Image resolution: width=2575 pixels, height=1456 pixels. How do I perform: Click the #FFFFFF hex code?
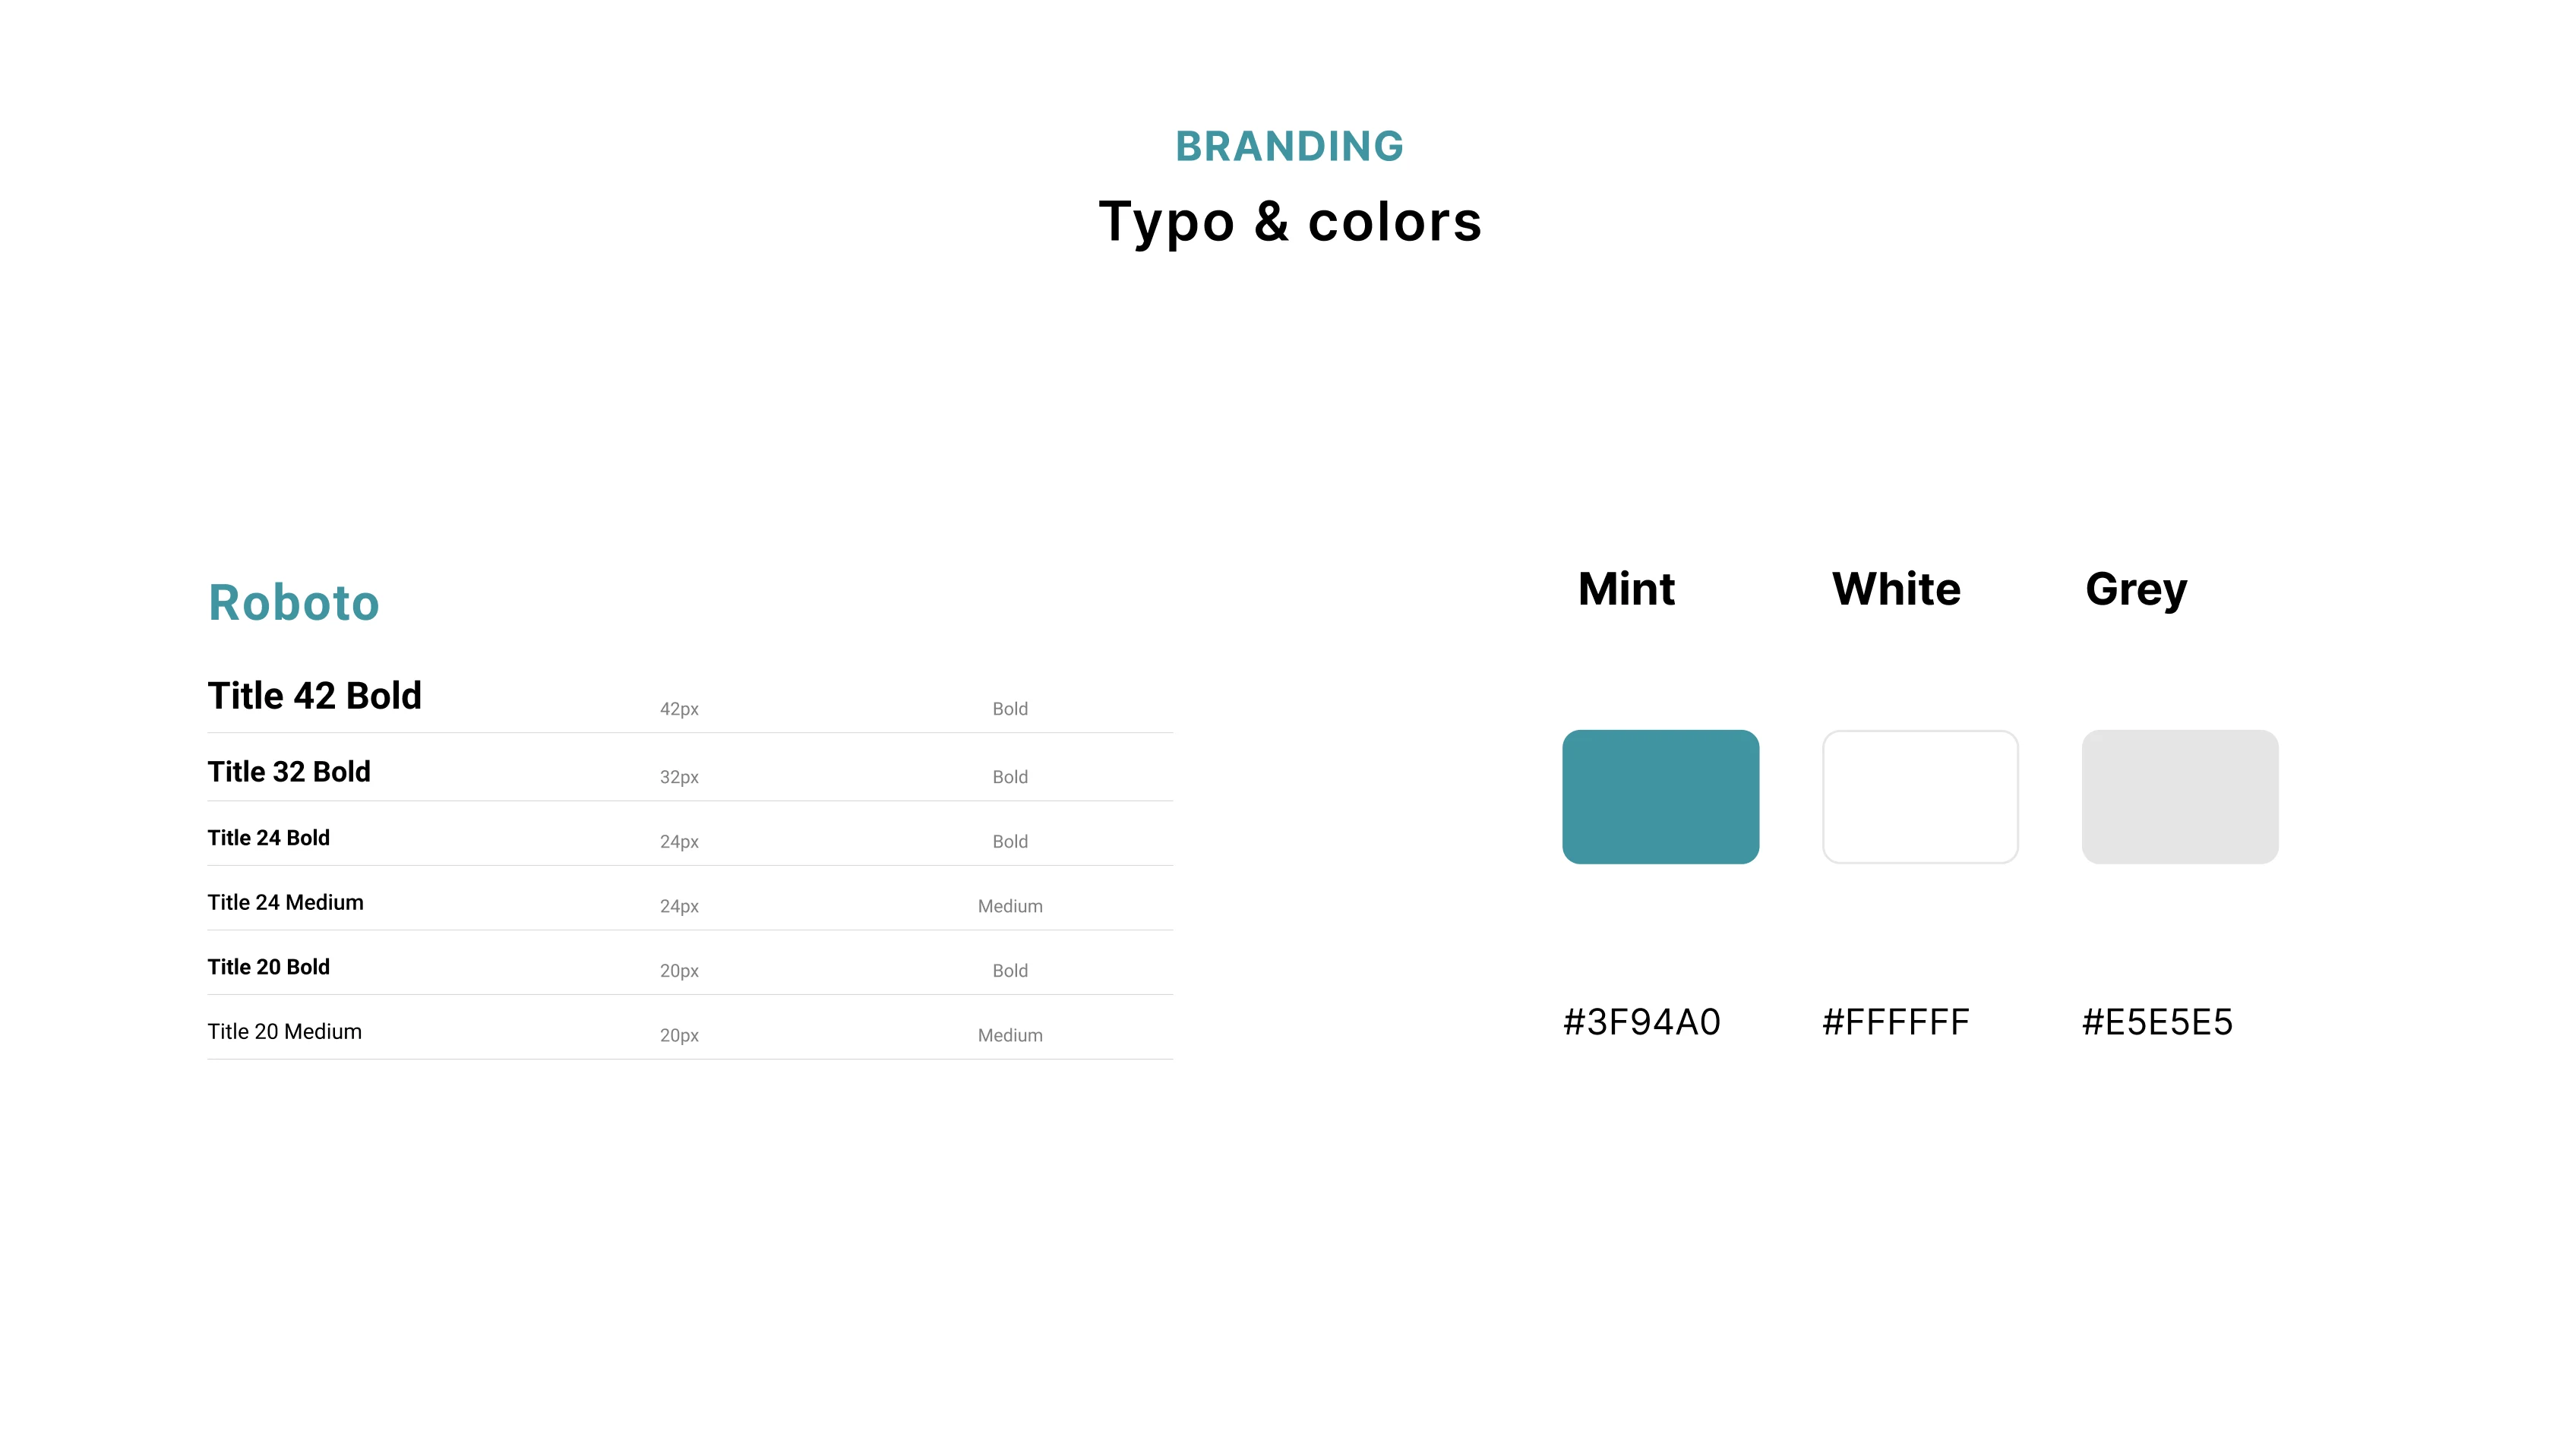[1896, 1022]
